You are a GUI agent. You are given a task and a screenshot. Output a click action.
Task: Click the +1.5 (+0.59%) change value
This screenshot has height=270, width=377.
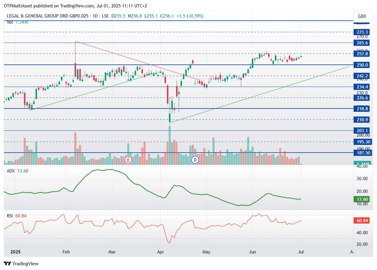coord(190,16)
